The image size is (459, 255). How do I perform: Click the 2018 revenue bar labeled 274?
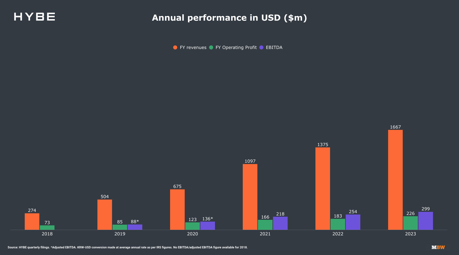32,222
